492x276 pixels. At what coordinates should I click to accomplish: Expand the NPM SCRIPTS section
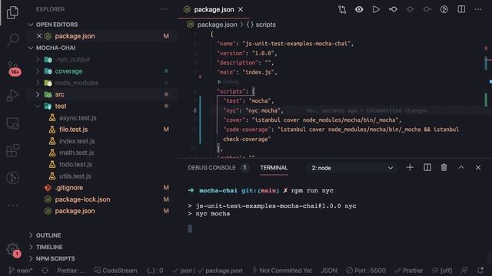(55, 259)
